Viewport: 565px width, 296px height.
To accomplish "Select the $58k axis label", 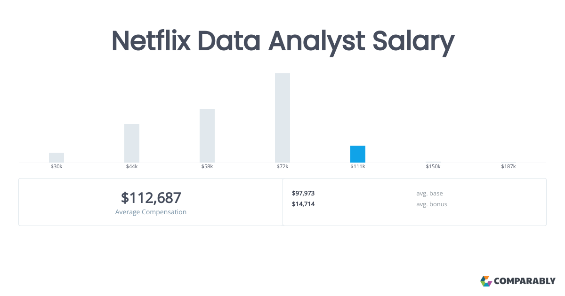I will 207,167.
